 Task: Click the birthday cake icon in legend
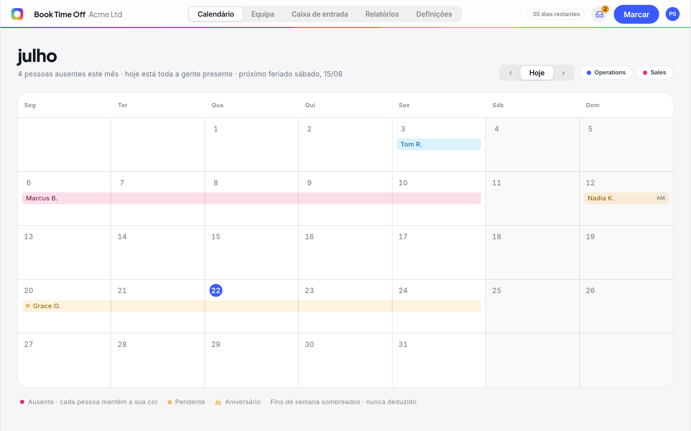point(218,402)
